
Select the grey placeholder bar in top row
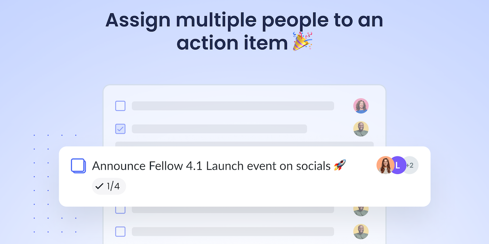[233, 106]
